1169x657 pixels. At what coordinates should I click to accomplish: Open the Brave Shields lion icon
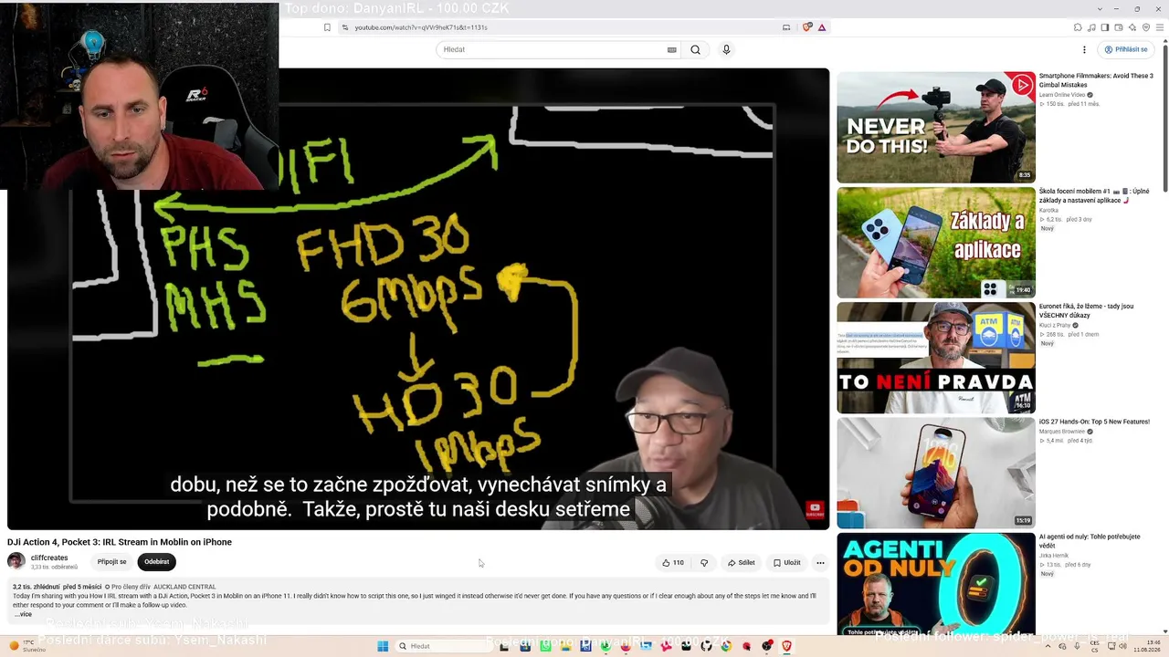(806, 27)
